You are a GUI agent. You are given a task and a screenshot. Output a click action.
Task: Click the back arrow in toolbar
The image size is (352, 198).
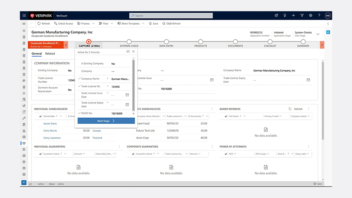click(x=32, y=24)
